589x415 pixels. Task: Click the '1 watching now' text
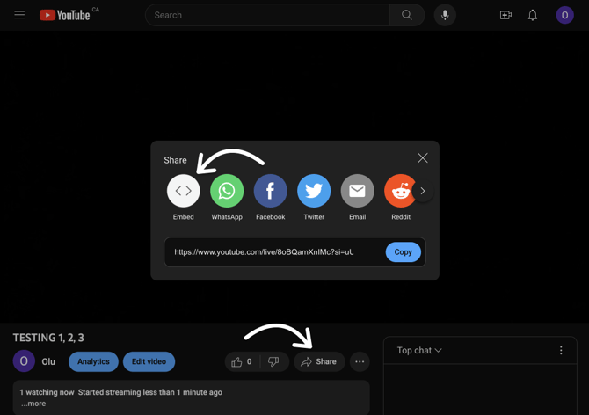pyautogui.click(x=47, y=392)
